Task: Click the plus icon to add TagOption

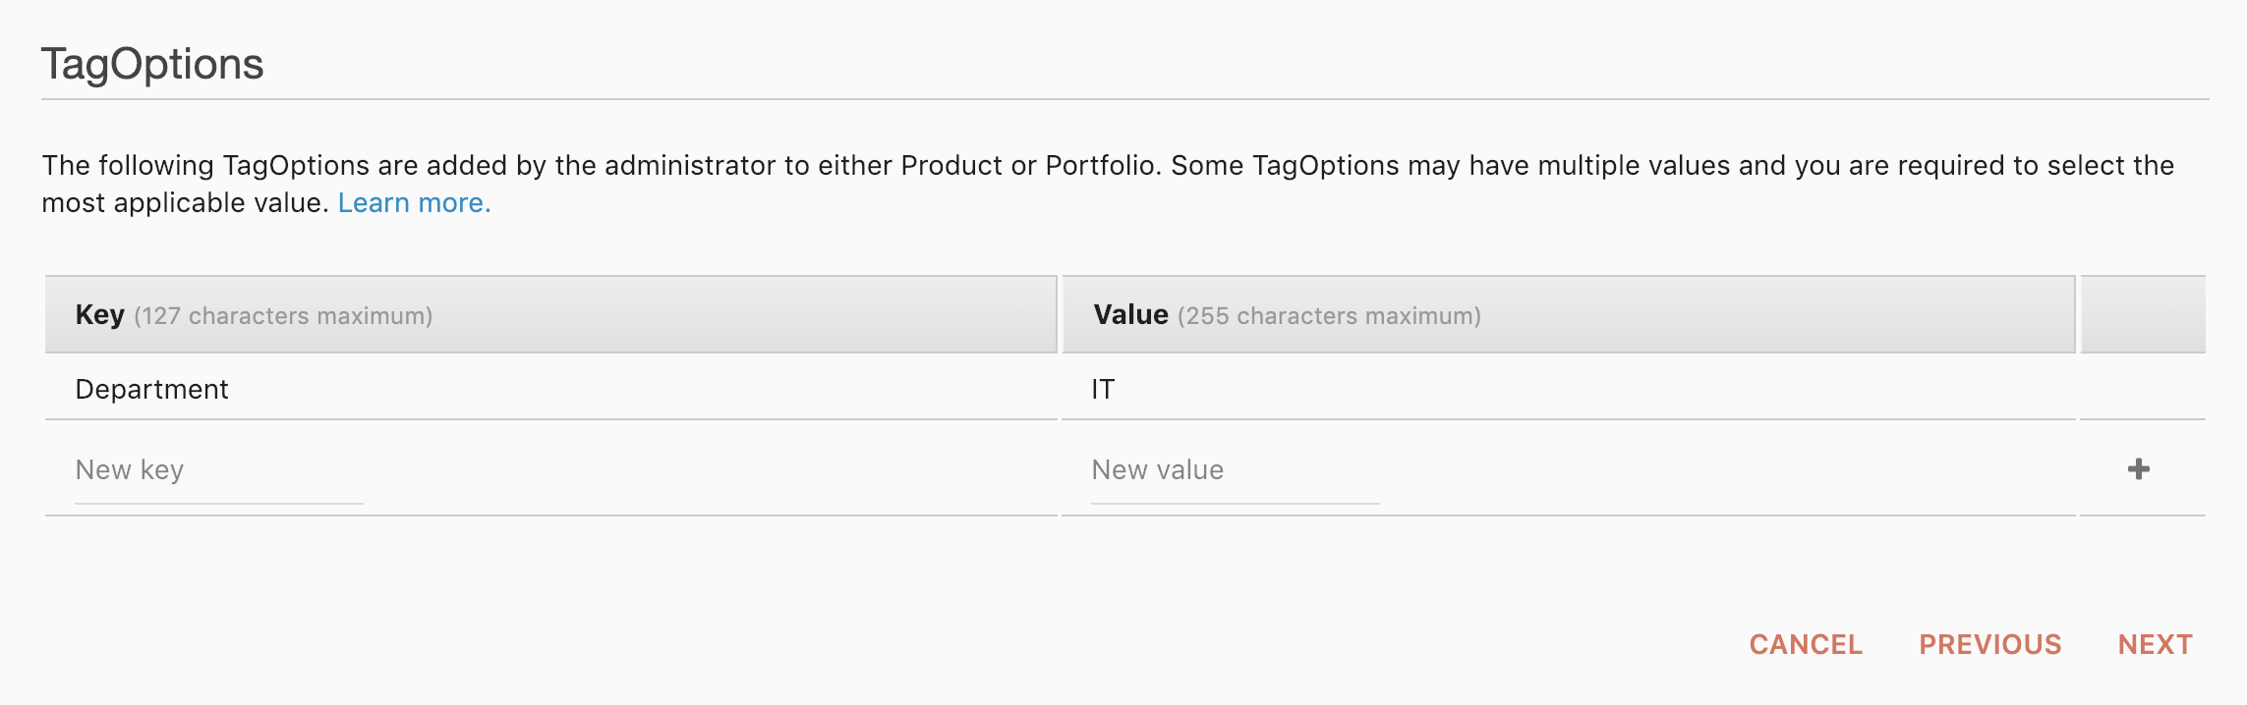Action: tap(2139, 469)
